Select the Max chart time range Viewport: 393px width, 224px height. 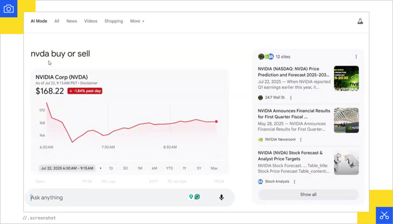[x=214, y=168]
